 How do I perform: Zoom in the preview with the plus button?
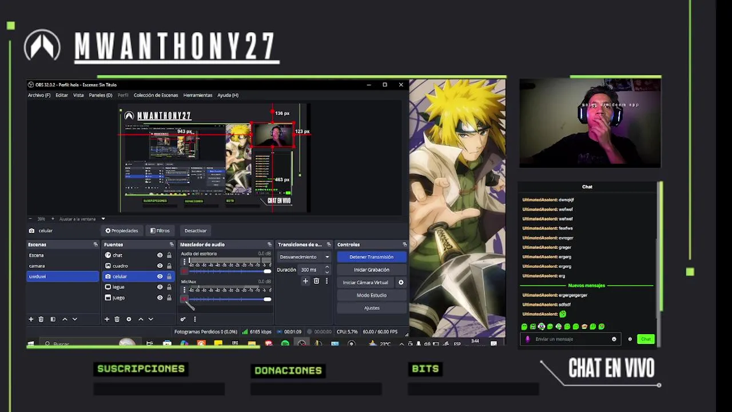[53, 219]
